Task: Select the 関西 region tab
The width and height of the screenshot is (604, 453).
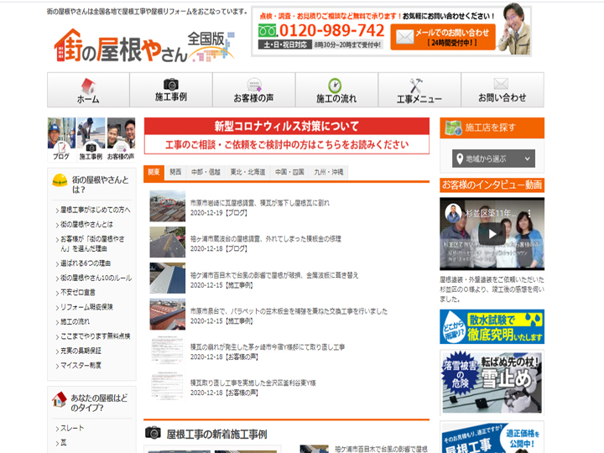Action: click(175, 172)
